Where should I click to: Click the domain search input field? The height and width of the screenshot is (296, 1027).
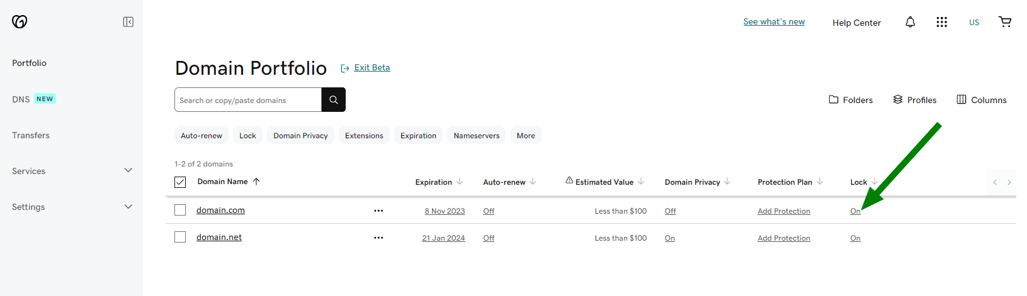coord(248,100)
